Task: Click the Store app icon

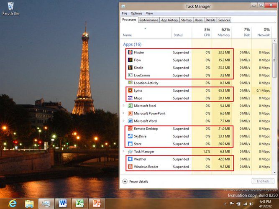Action: (130, 144)
